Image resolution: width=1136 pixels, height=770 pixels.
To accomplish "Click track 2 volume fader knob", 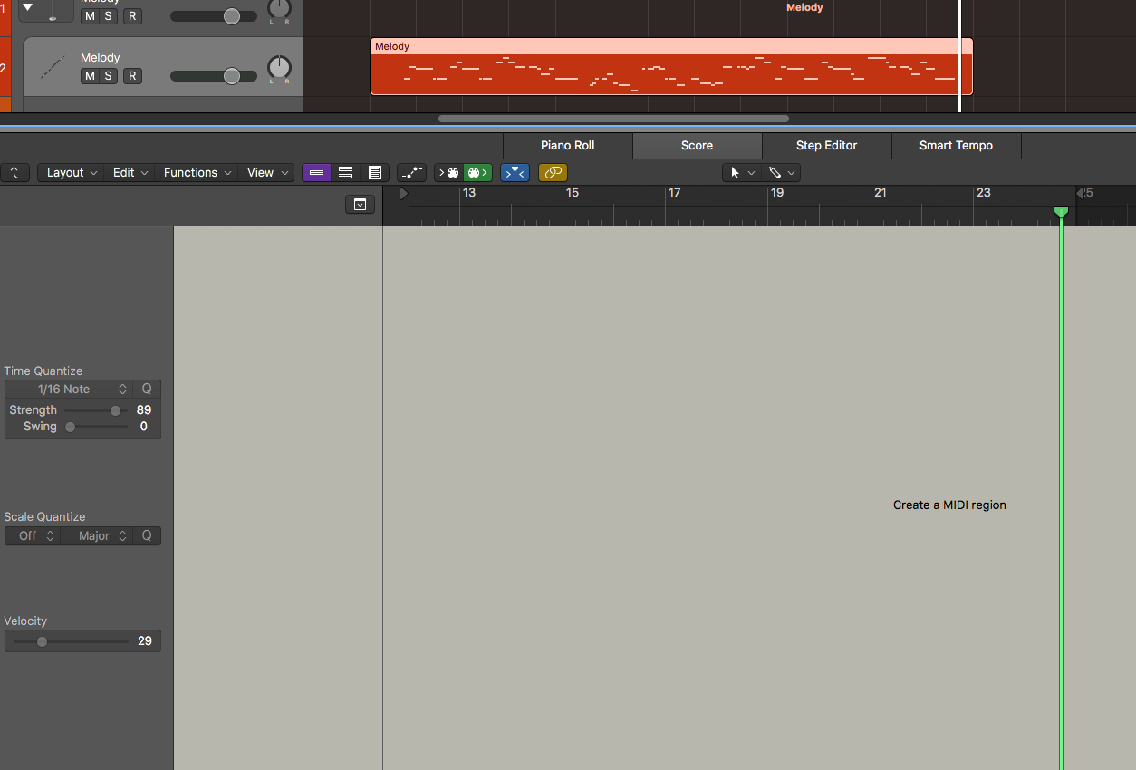I will (x=232, y=76).
